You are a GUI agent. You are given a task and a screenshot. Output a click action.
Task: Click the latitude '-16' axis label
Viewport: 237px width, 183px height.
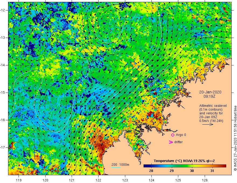coord(3,120)
